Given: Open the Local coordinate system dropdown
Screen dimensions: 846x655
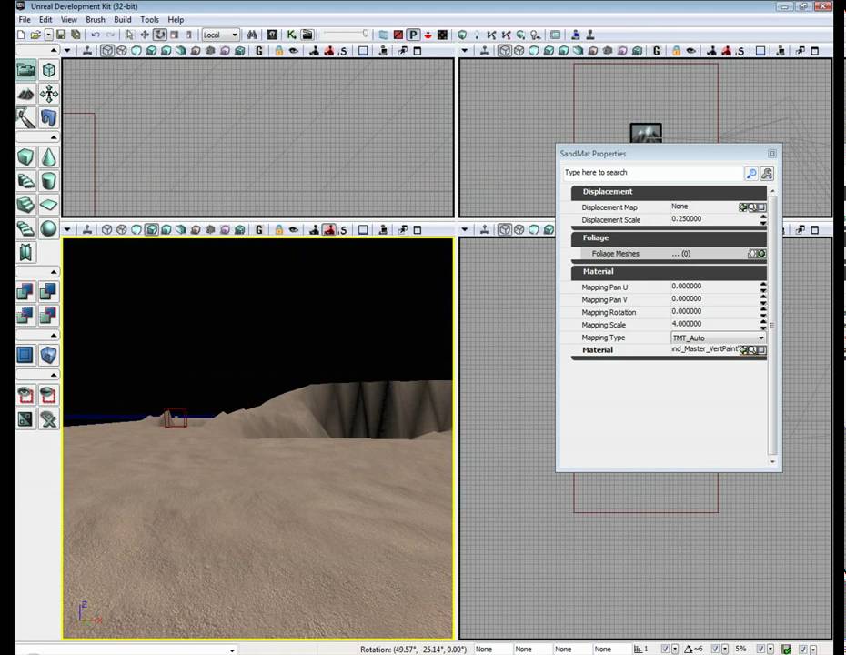Looking at the screenshot, I should pyautogui.click(x=221, y=35).
